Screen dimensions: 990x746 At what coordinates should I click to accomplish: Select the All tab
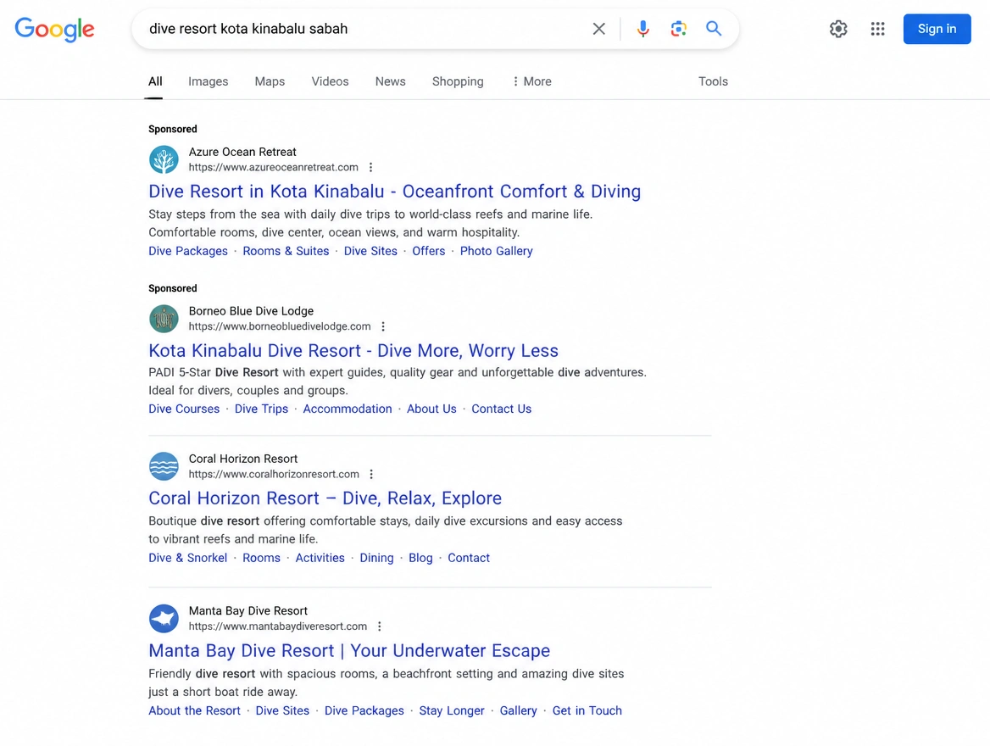tap(154, 81)
